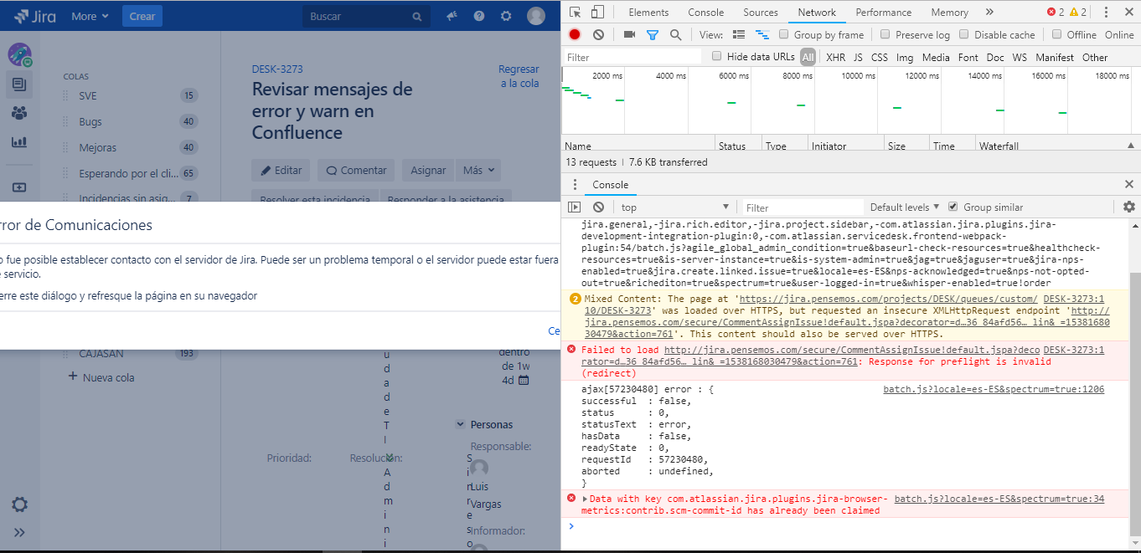The height and width of the screenshot is (553, 1141).
Task: Select the XHR filter type
Action: tap(835, 57)
